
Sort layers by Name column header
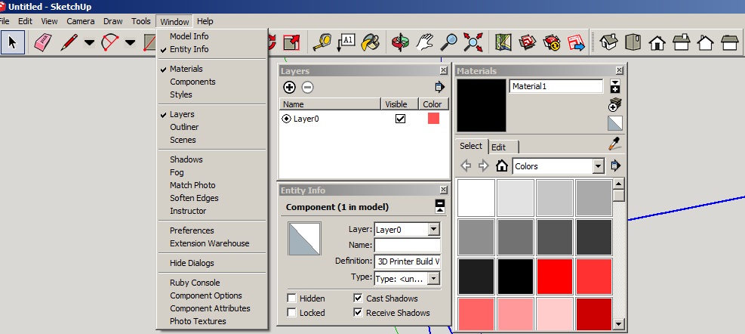coord(330,104)
